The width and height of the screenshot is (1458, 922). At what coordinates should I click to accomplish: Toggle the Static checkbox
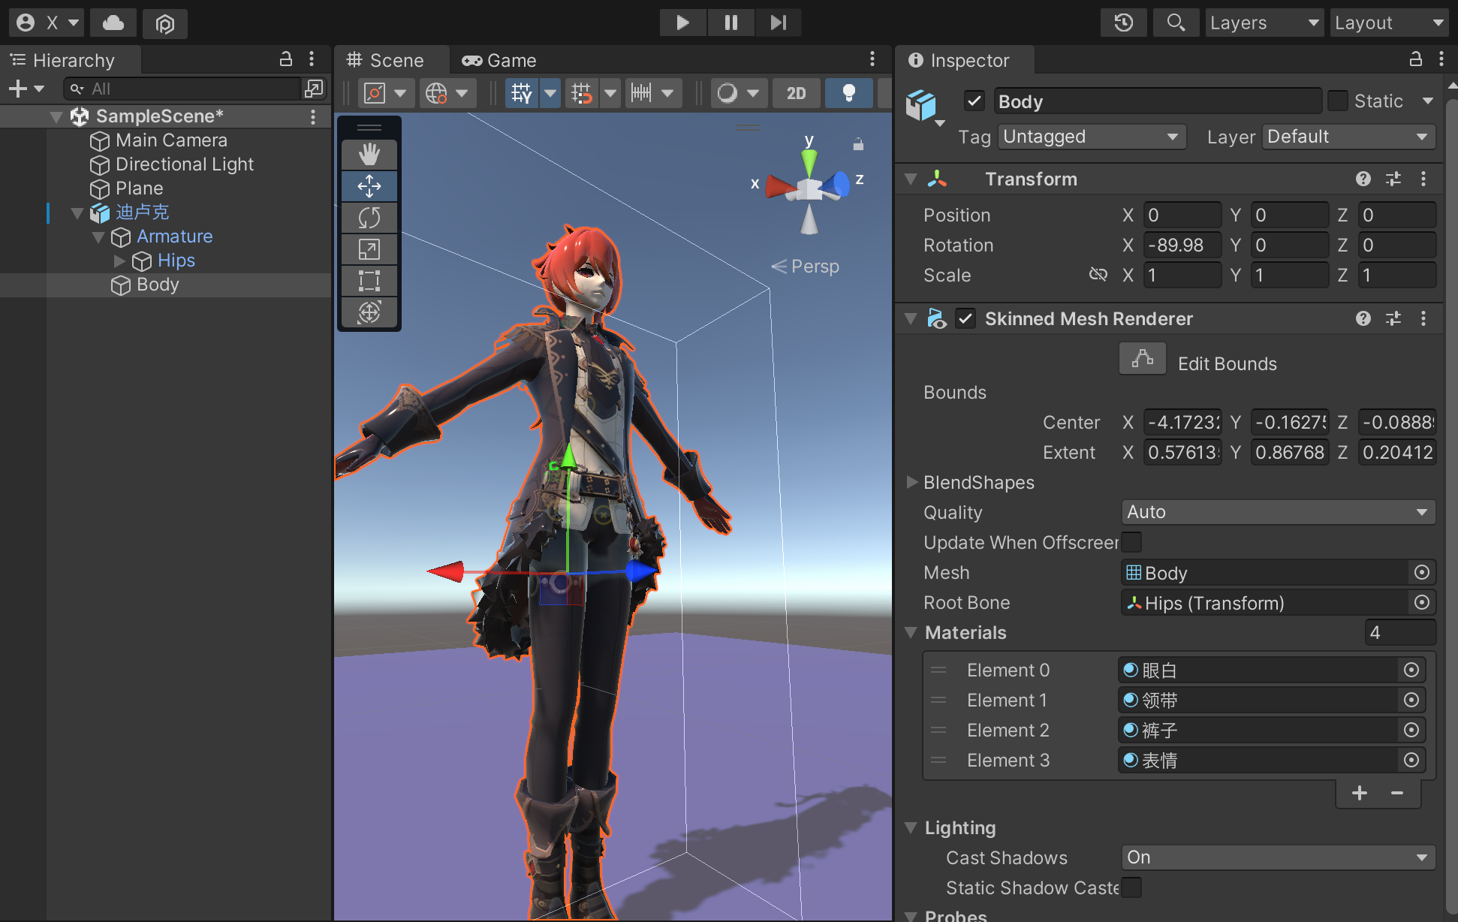[1338, 101]
